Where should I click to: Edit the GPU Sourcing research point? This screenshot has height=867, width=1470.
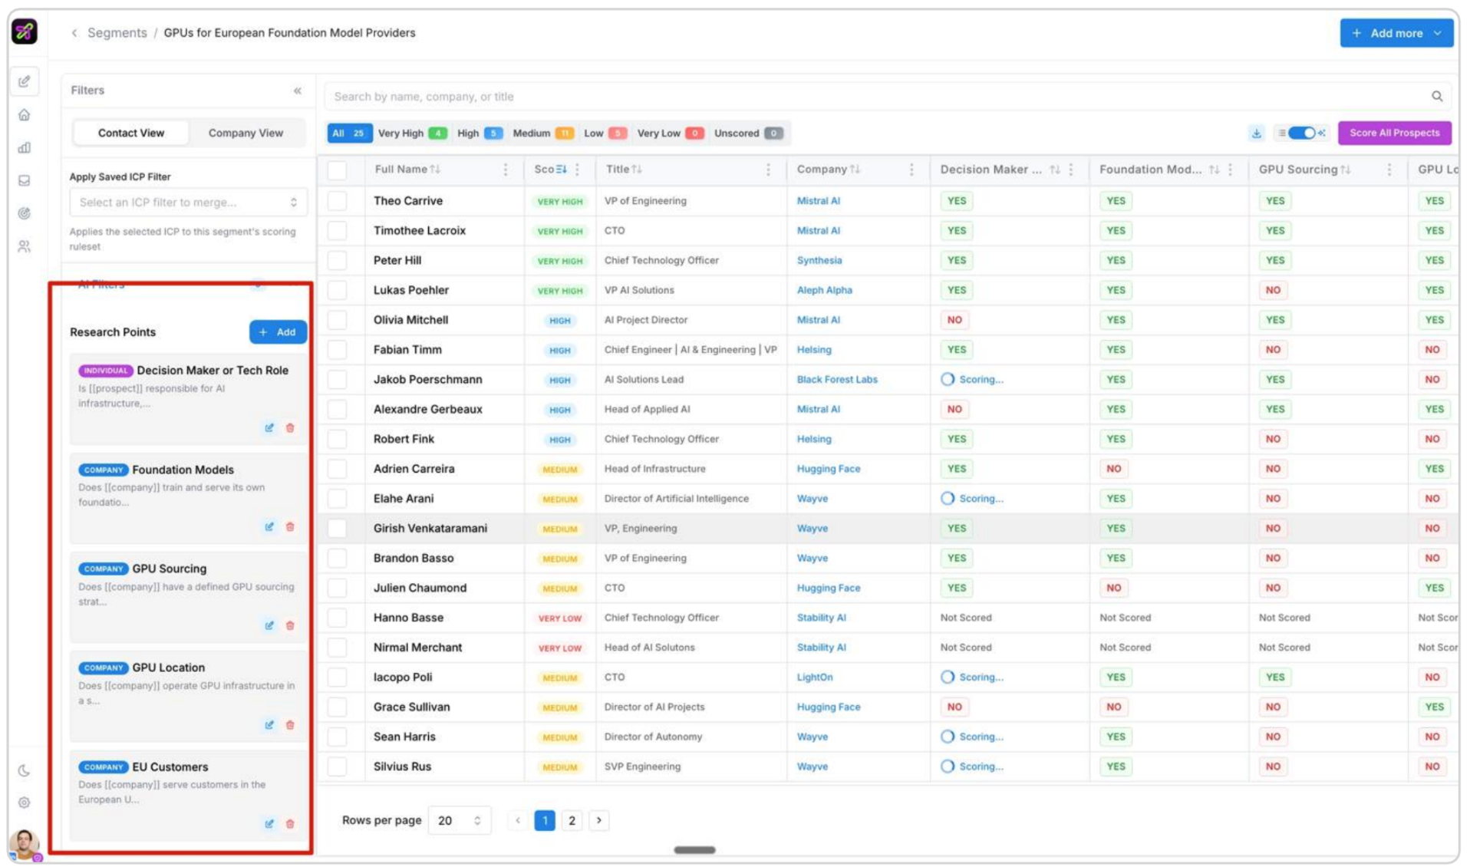[269, 626]
